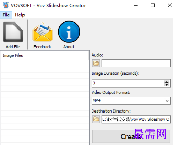The image size is (173, 145).
Task: Decrease image duration with down arrow
Action: tap(167, 84)
